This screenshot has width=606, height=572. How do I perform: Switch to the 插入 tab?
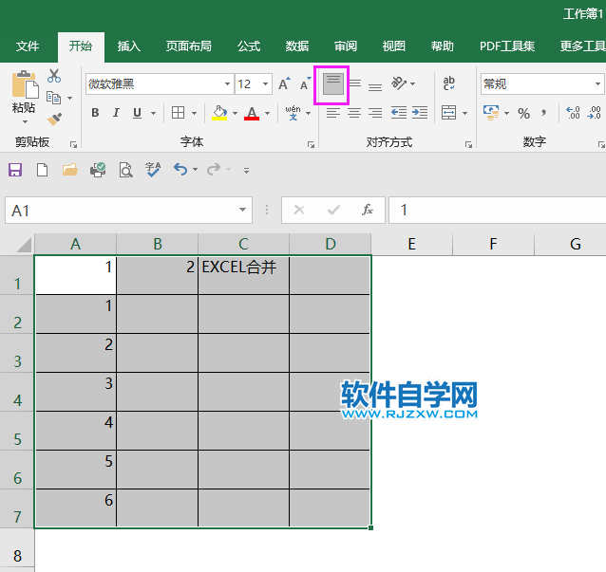[128, 46]
